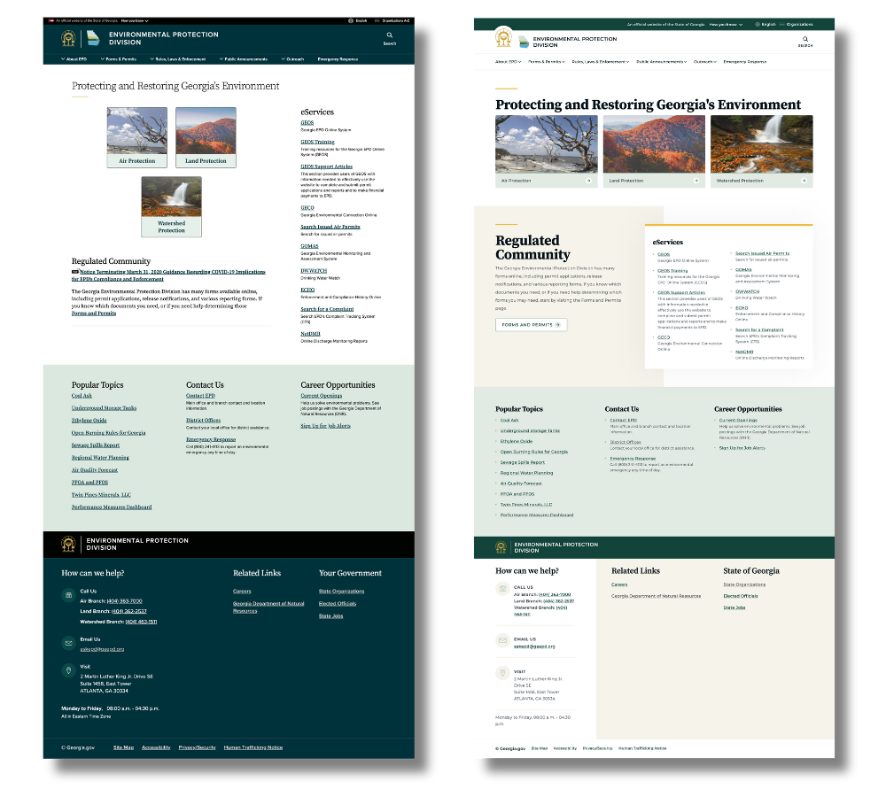
Task: Expand Rules, Laws & Enforcement in the white navigation bar
Action: pyautogui.click(x=601, y=62)
